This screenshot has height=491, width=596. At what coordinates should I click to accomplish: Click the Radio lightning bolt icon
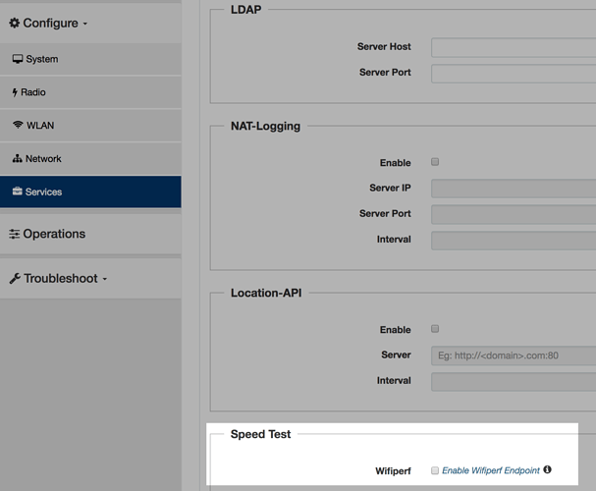(15, 92)
